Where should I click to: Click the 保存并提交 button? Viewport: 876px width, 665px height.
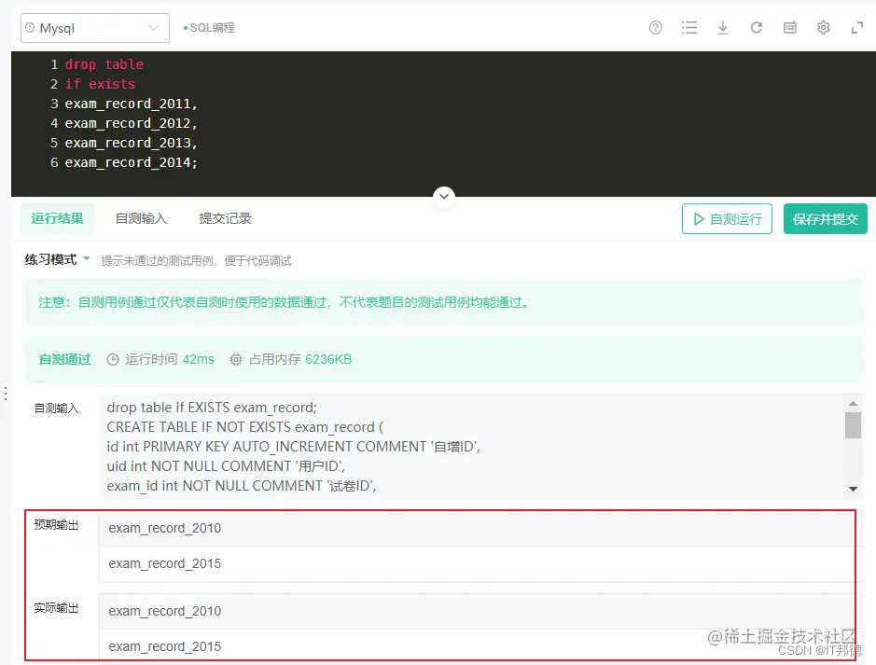click(826, 219)
